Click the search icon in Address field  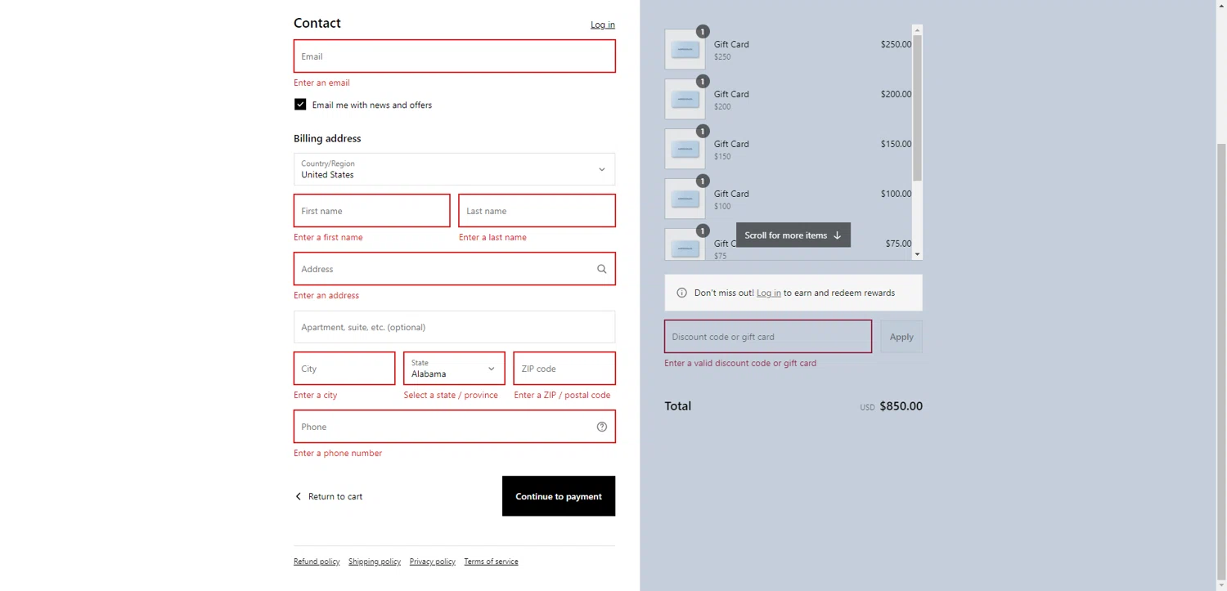point(602,269)
